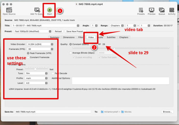Click the Additional Options text box
Screen dimensions: 179x125
coord(120,81)
